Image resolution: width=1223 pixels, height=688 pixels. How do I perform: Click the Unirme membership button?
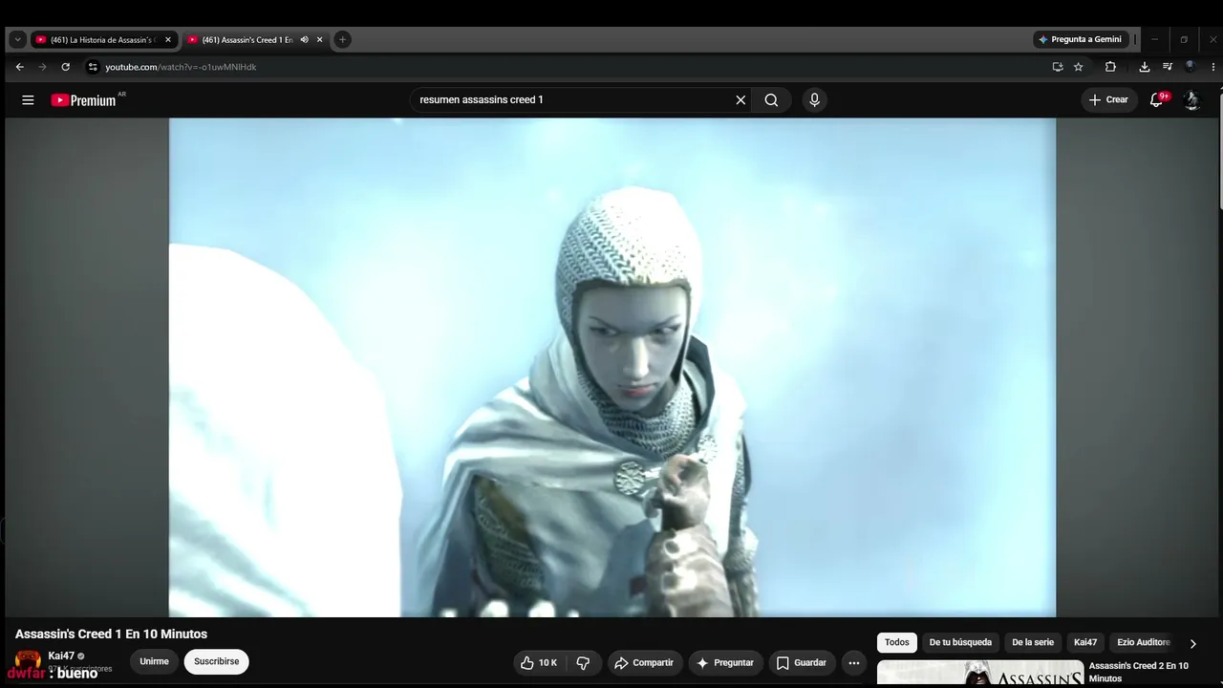click(154, 662)
